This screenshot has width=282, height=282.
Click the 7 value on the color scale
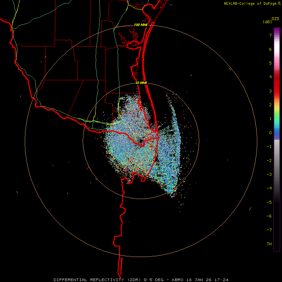270,35
